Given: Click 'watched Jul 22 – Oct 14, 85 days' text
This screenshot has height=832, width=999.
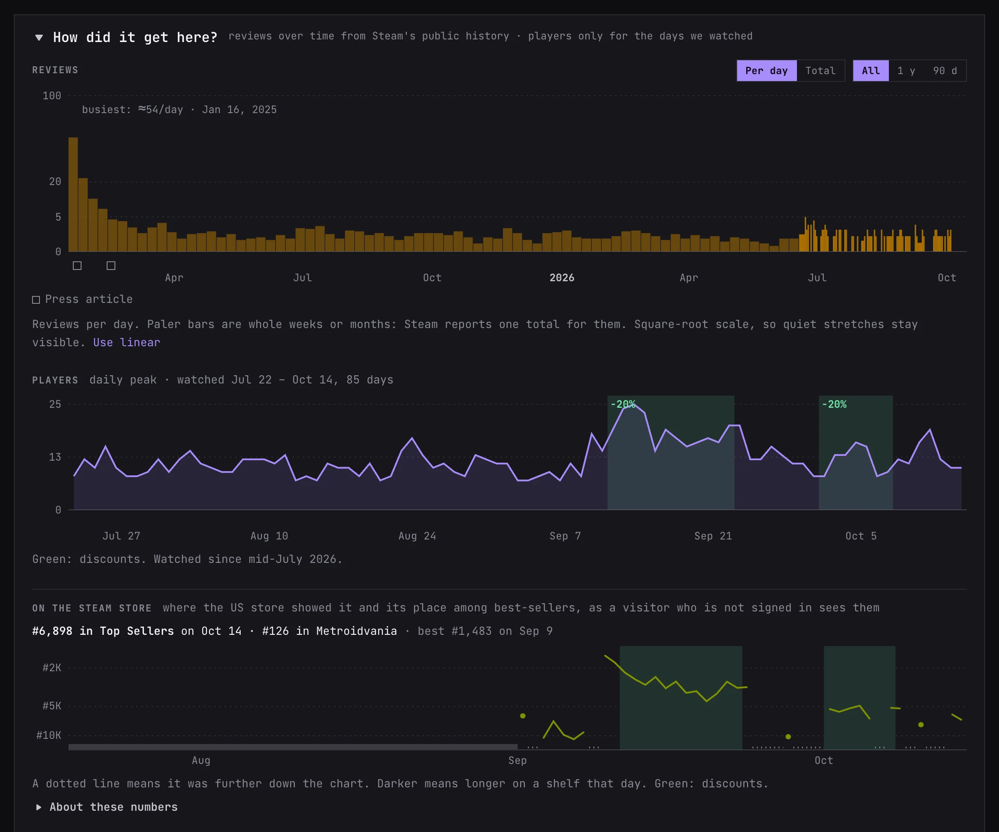Looking at the screenshot, I should (285, 380).
